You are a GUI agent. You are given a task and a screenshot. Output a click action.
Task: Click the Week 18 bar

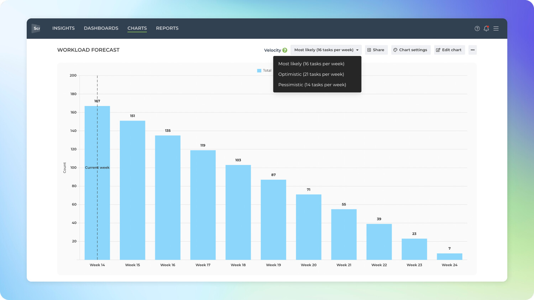pos(238,212)
